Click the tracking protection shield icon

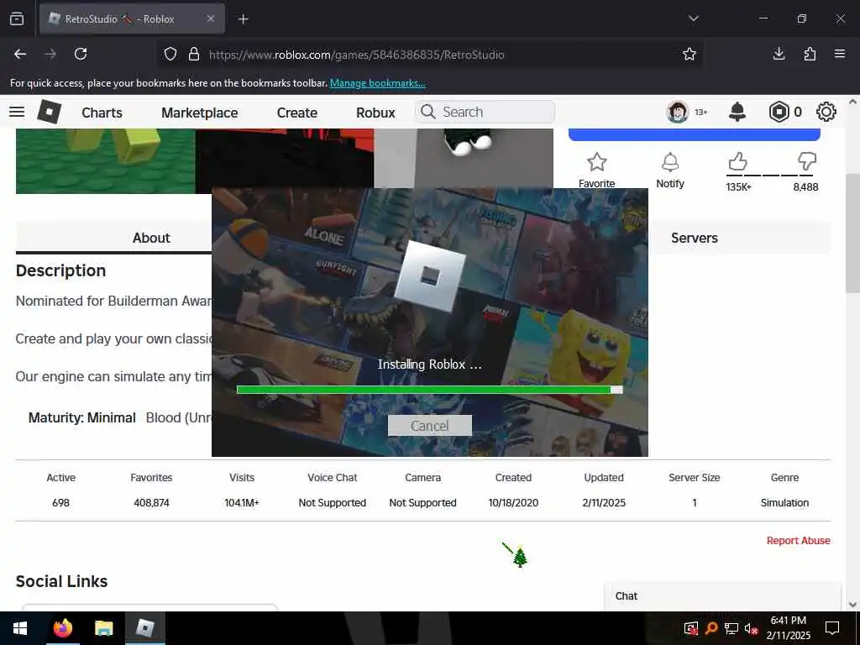coord(170,54)
